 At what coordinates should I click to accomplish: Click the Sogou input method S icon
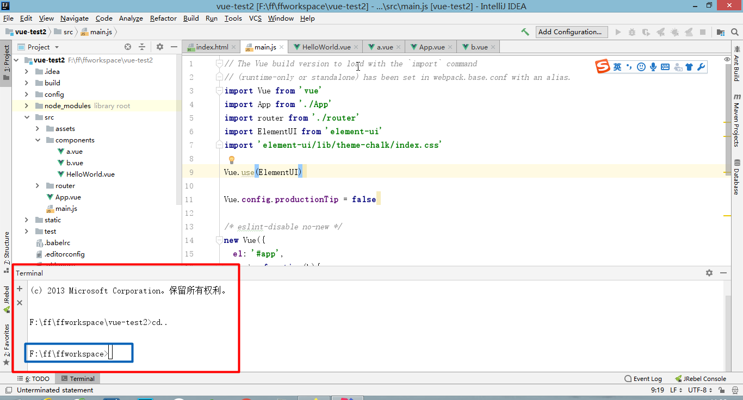[603, 67]
